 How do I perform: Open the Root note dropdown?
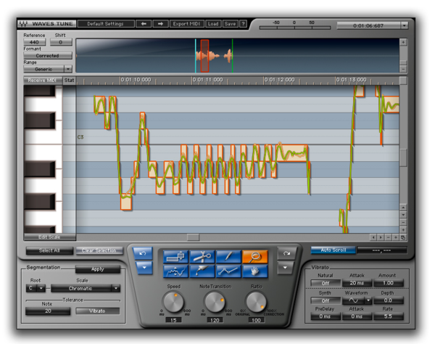(41, 288)
